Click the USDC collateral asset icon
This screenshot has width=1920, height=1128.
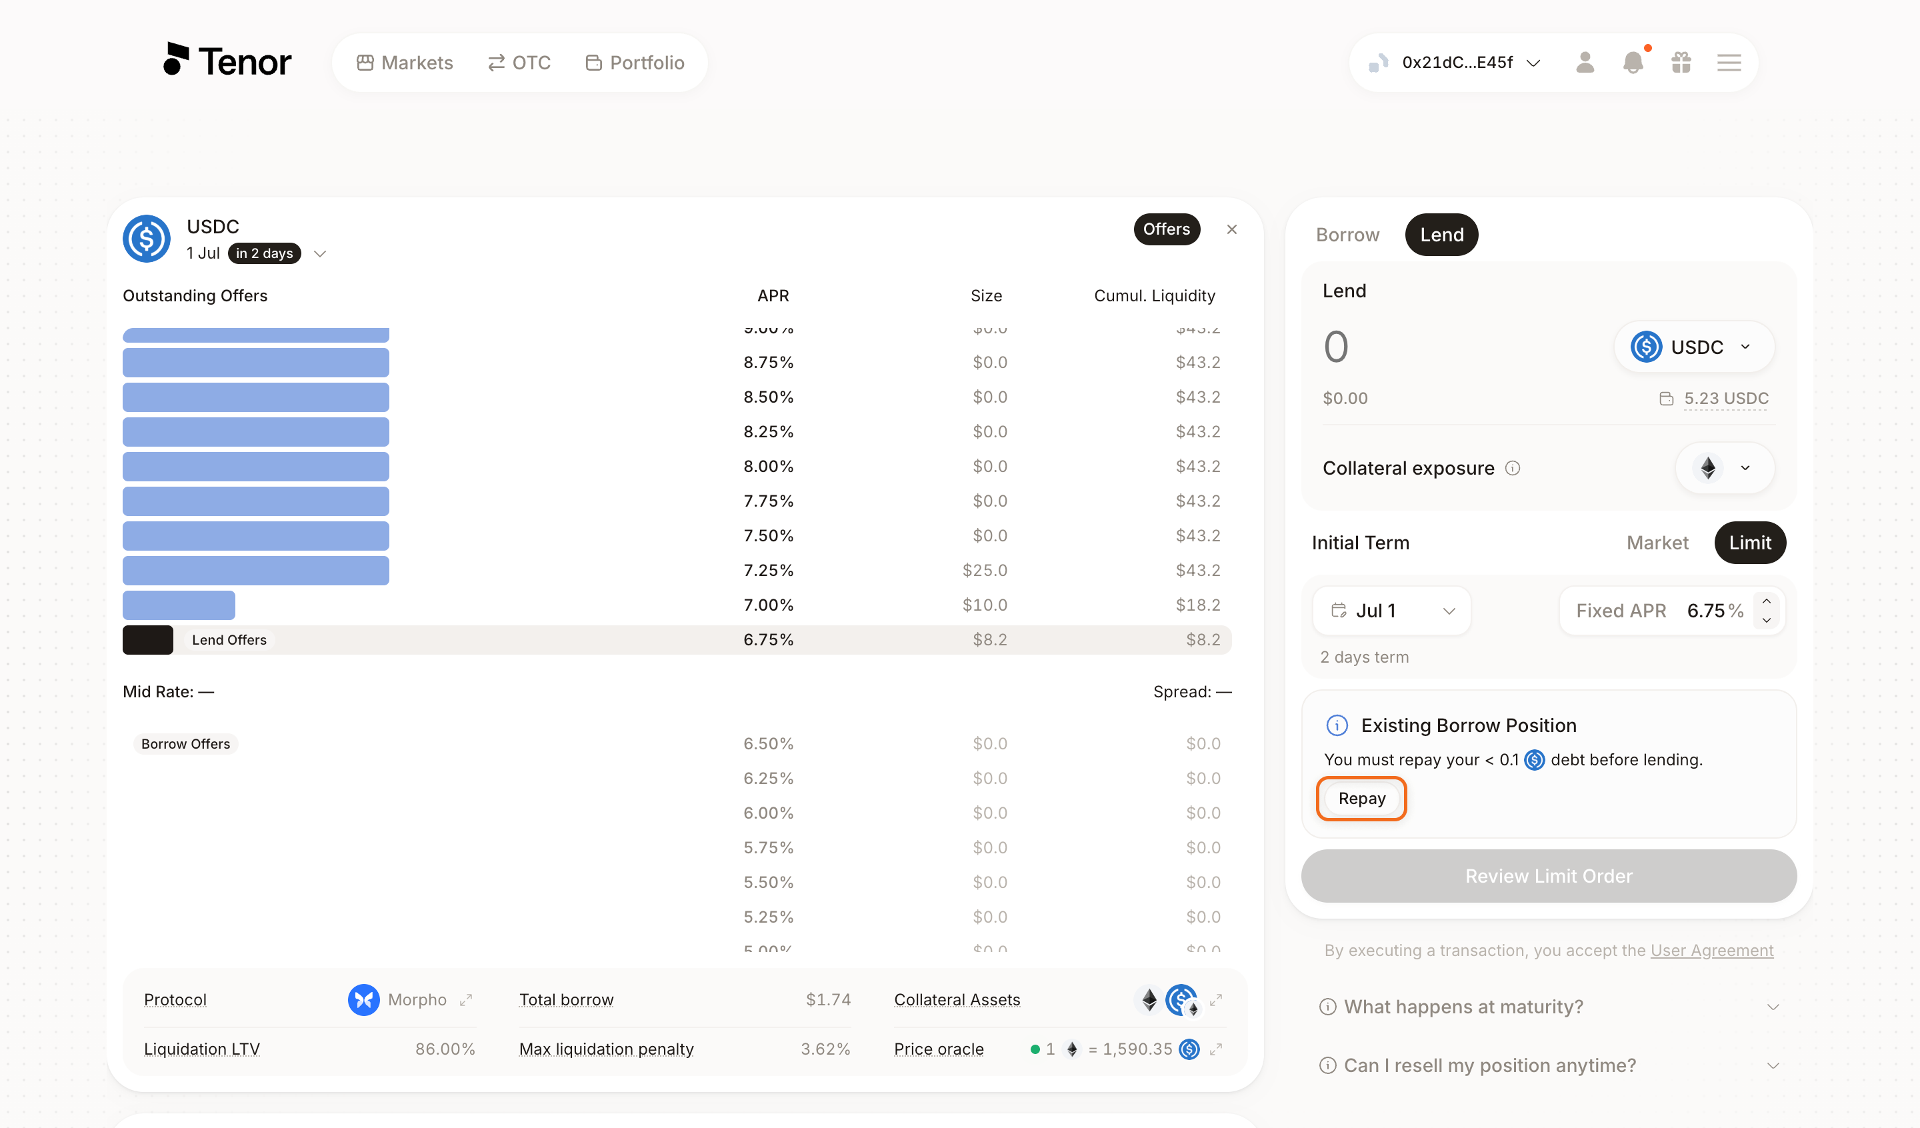1182,999
